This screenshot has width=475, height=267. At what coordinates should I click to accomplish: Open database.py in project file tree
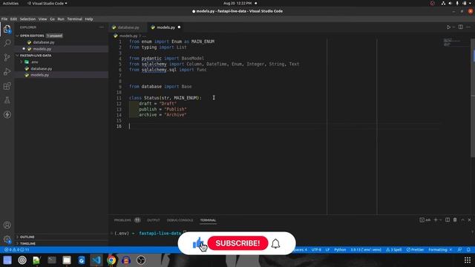42,69
